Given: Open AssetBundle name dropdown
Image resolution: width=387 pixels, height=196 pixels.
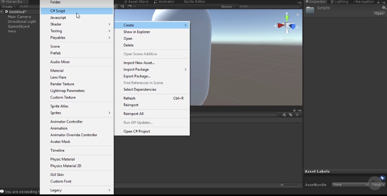Looking at the screenshot, I should [350, 185].
